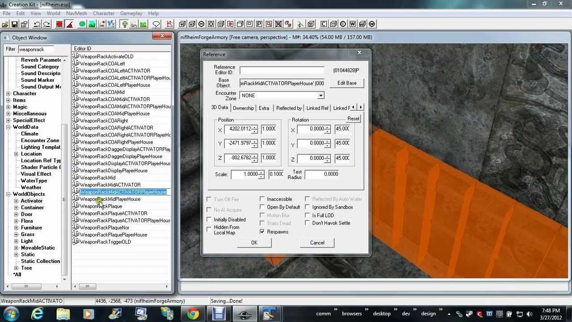Reset rotation with Reset button
Viewport: 572px width, 322px height.
click(353, 119)
